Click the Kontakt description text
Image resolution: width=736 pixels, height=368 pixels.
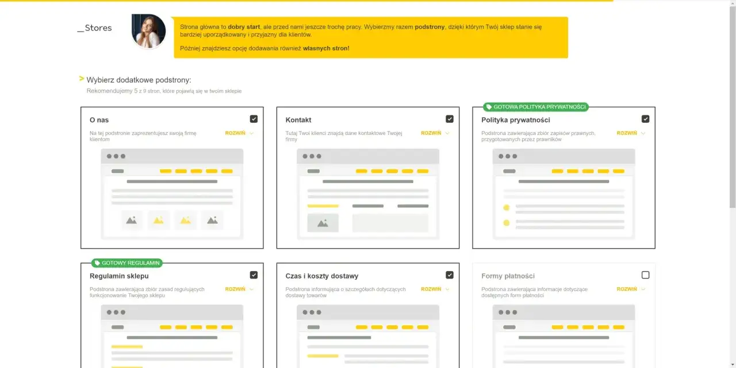[344, 136]
